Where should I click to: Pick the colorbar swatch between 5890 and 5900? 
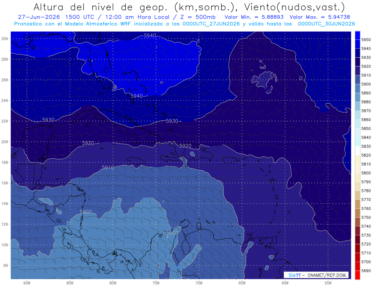[x=357, y=89]
